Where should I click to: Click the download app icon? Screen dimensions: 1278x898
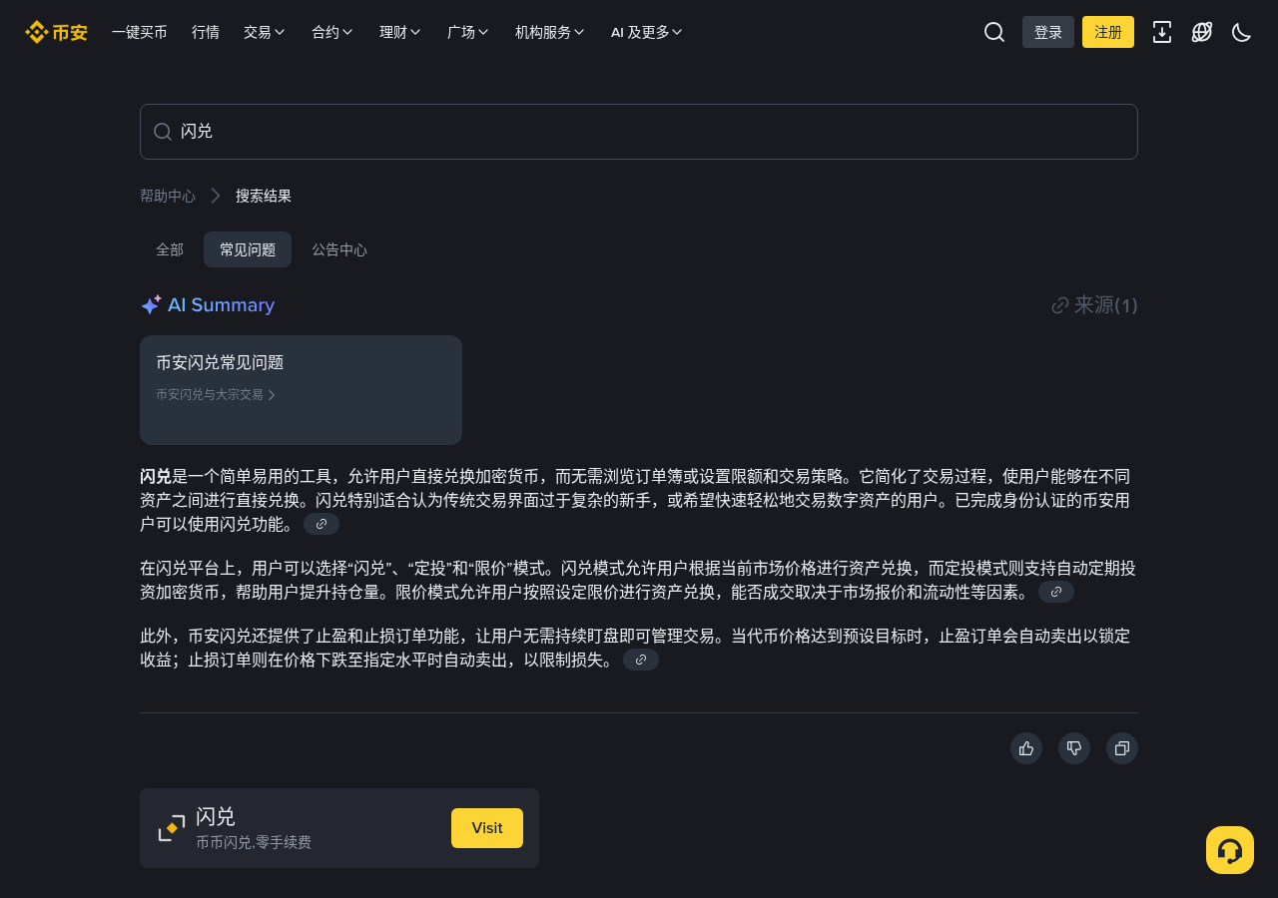[x=1162, y=32]
